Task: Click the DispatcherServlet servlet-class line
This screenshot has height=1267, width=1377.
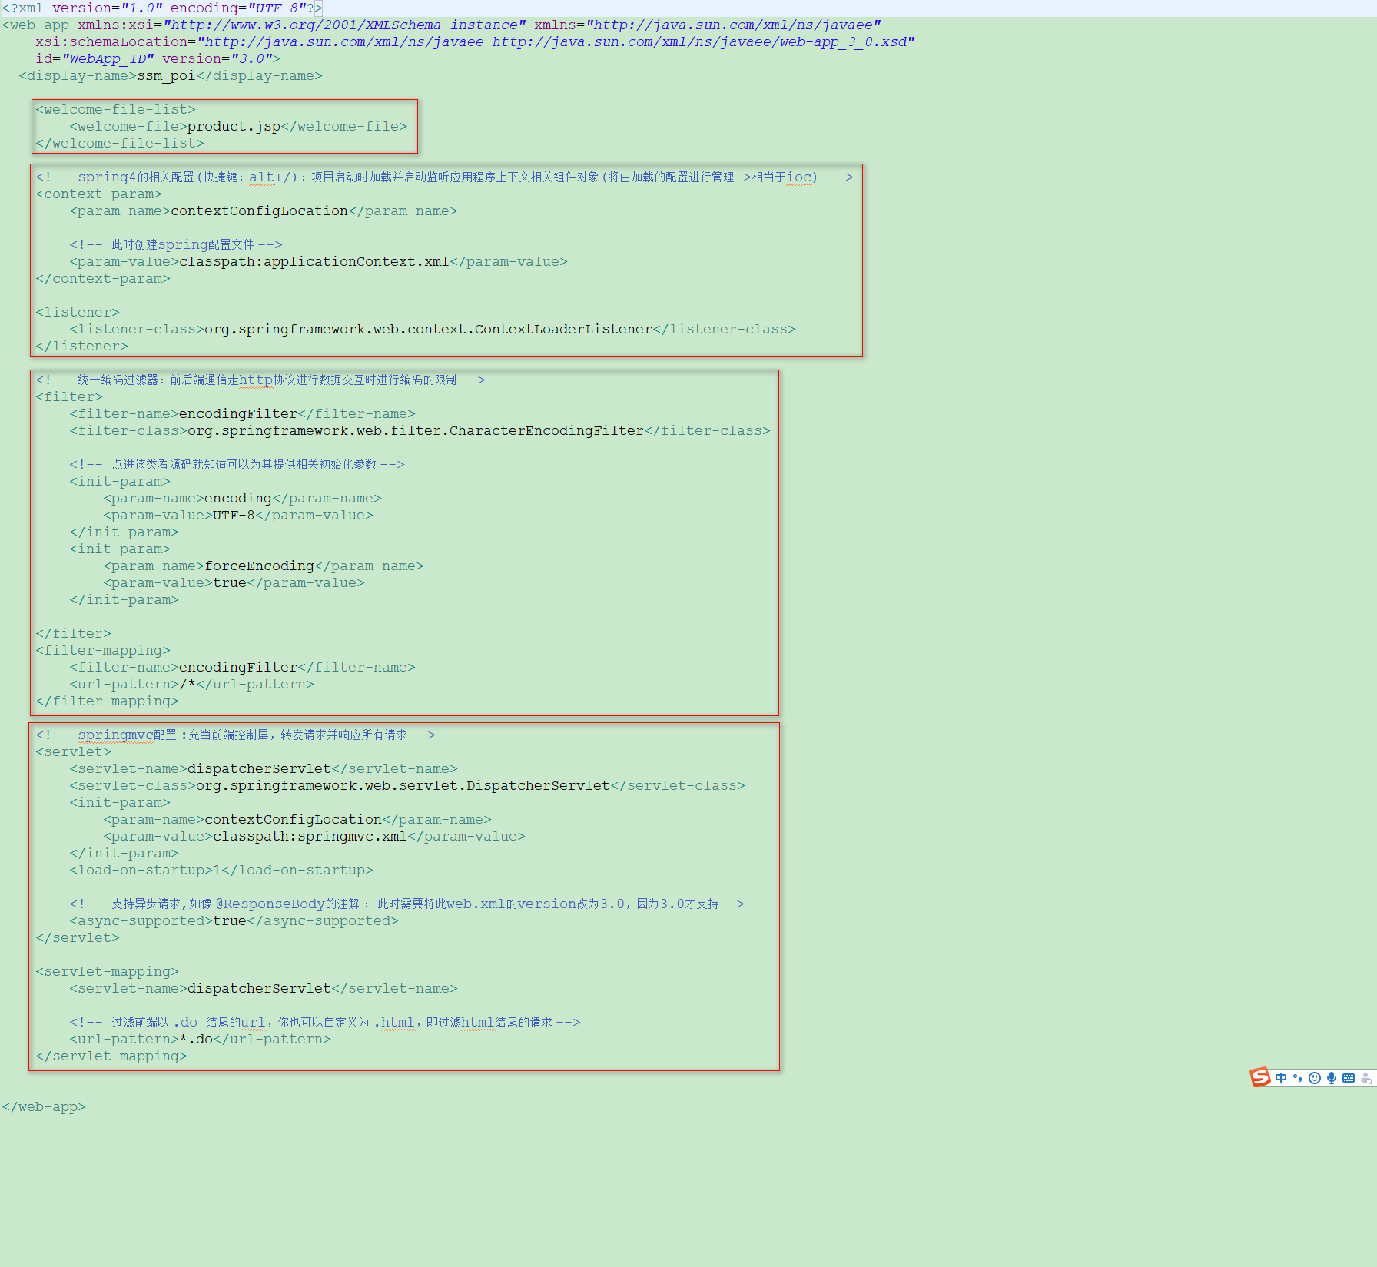Action: 407,786
